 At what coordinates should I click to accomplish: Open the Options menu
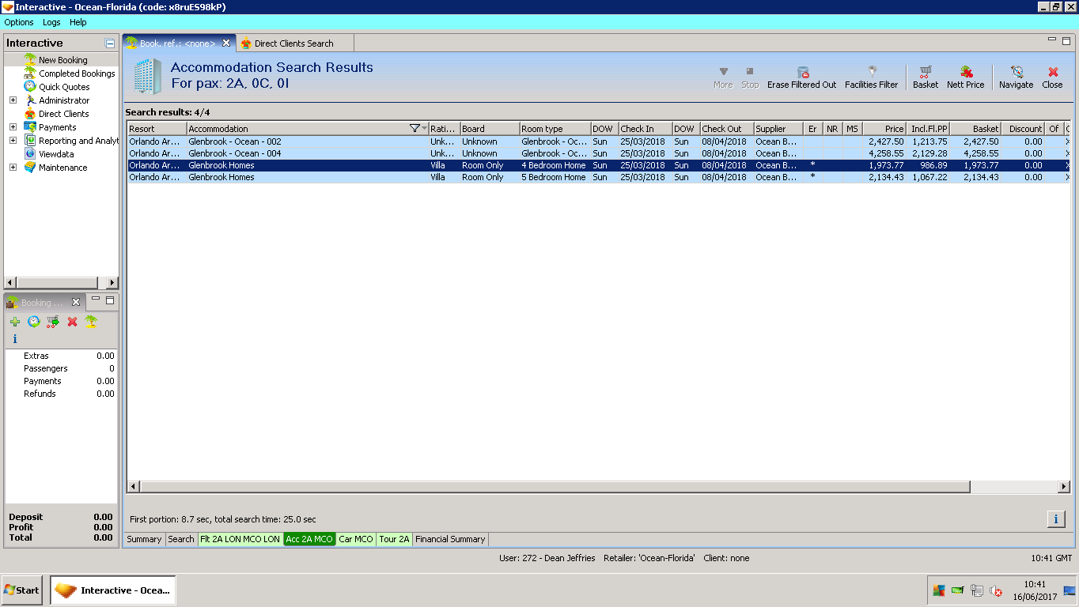tap(19, 22)
